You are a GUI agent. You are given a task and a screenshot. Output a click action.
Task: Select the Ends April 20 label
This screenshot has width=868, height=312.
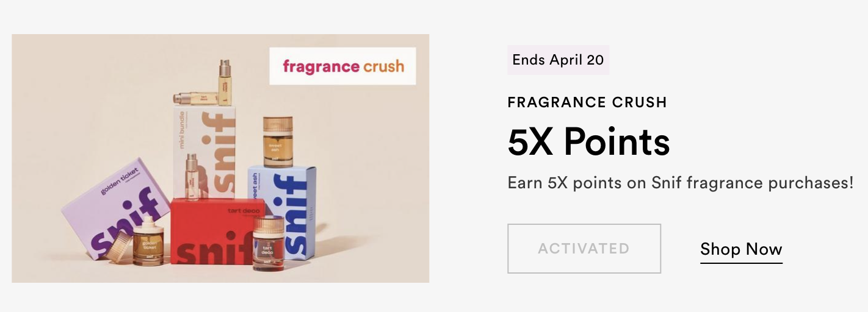pyautogui.click(x=558, y=60)
